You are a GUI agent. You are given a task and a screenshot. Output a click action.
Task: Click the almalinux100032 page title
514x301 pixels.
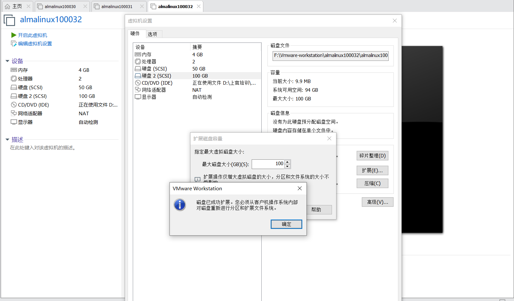(51, 20)
